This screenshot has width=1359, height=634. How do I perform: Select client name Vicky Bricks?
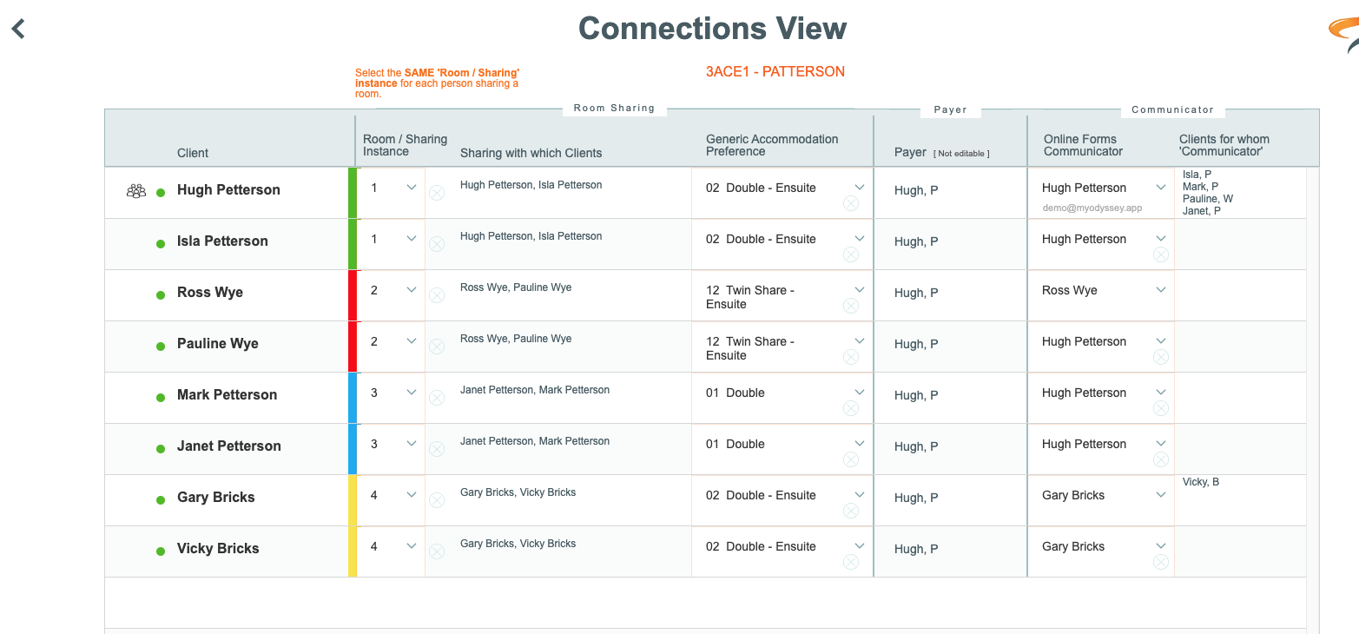[218, 549]
